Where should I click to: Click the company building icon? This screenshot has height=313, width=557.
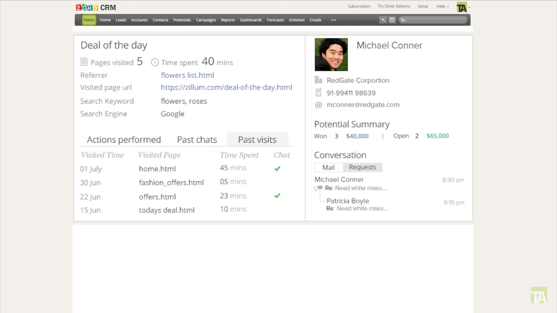coord(318,80)
